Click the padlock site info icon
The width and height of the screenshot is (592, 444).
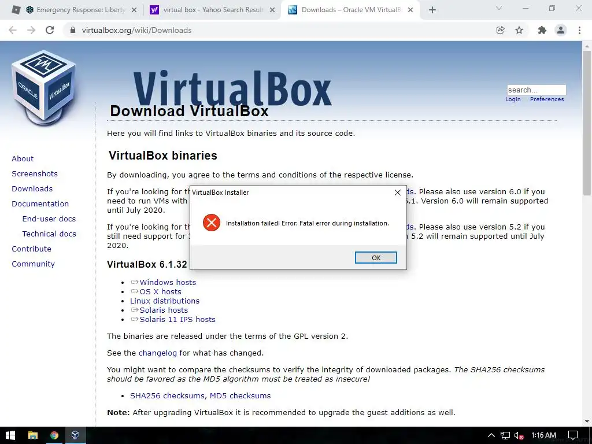pos(73,30)
